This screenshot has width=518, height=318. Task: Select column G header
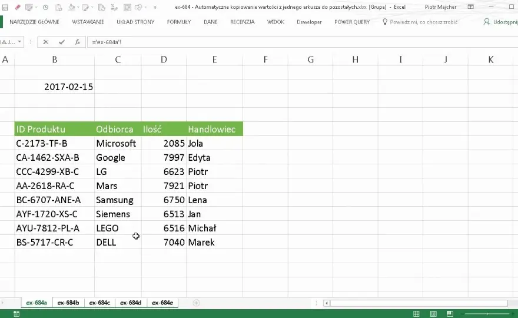(x=311, y=59)
